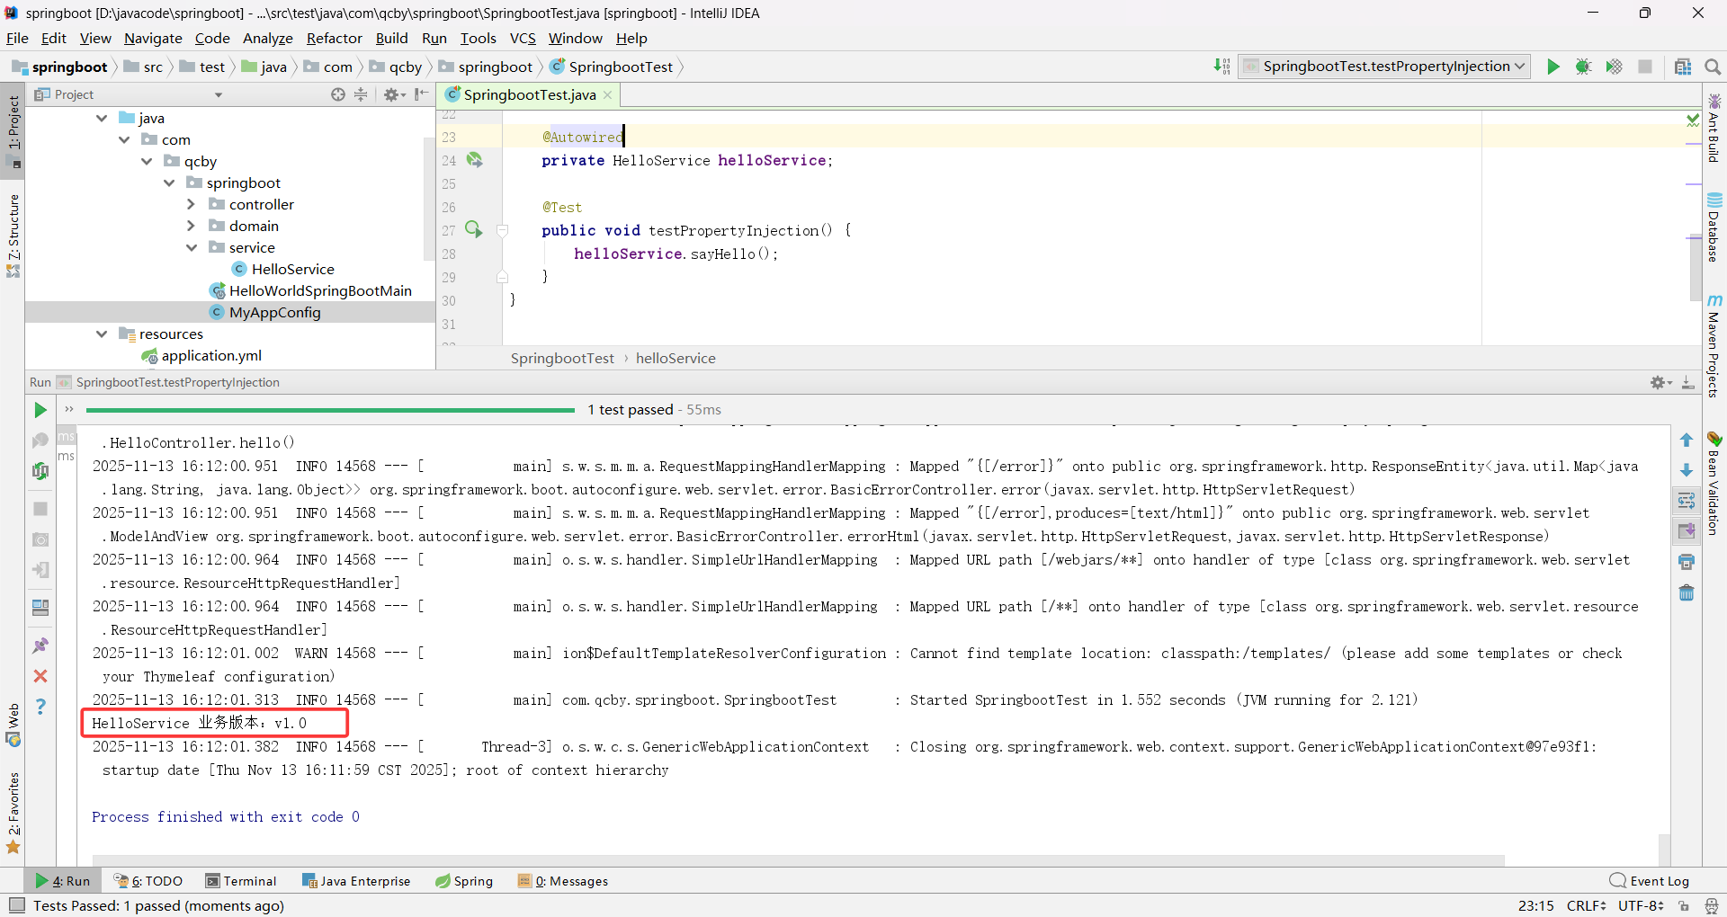1727x917 pixels.
Task: Toggle Bean Validation tool window
Action: [x=1714, y=484]
